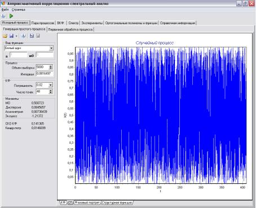Image resolution: width=256 pixels, height=208 pixels.
Task: Click the Дисперсия label
Action: point(13,107)
